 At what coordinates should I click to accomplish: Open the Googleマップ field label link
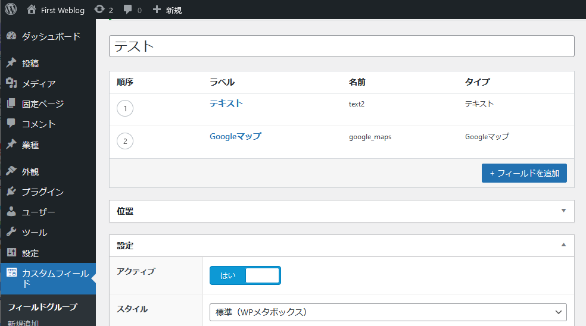(235, 136)
